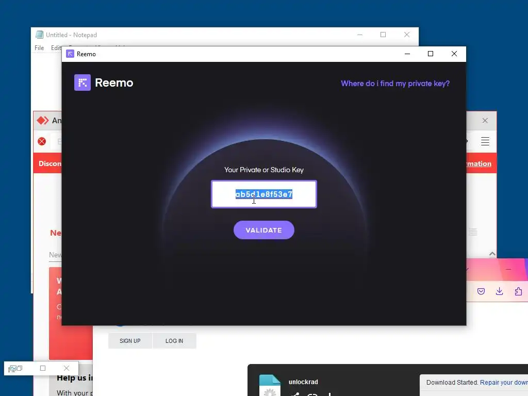The image size is (528, 396).
Task: Click the Pocket icon in Firefox toolbar
Action: [x=481, y=291]
